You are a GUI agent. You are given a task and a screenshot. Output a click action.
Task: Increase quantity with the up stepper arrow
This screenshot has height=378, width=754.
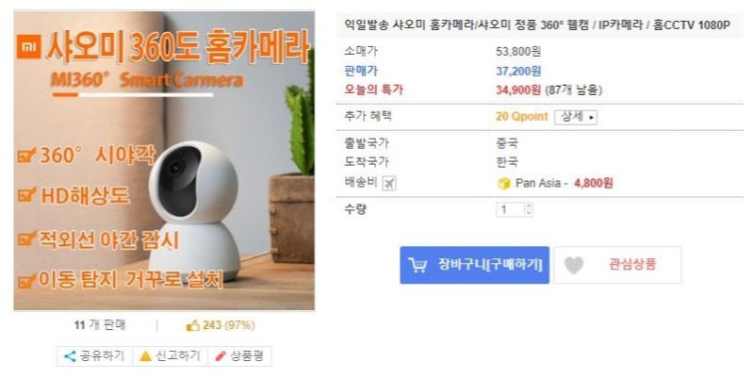[529, 206]
